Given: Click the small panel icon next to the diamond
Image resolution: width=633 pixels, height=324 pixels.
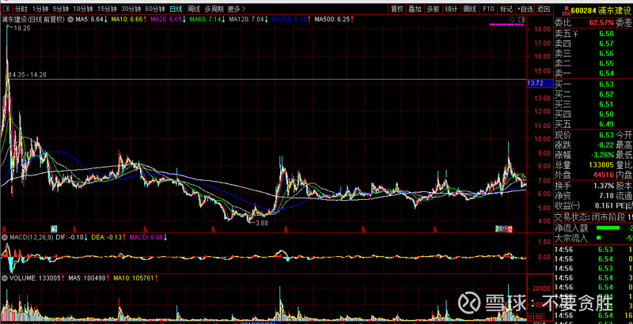Looking at the screenshot, I should (x=521, y=17).
